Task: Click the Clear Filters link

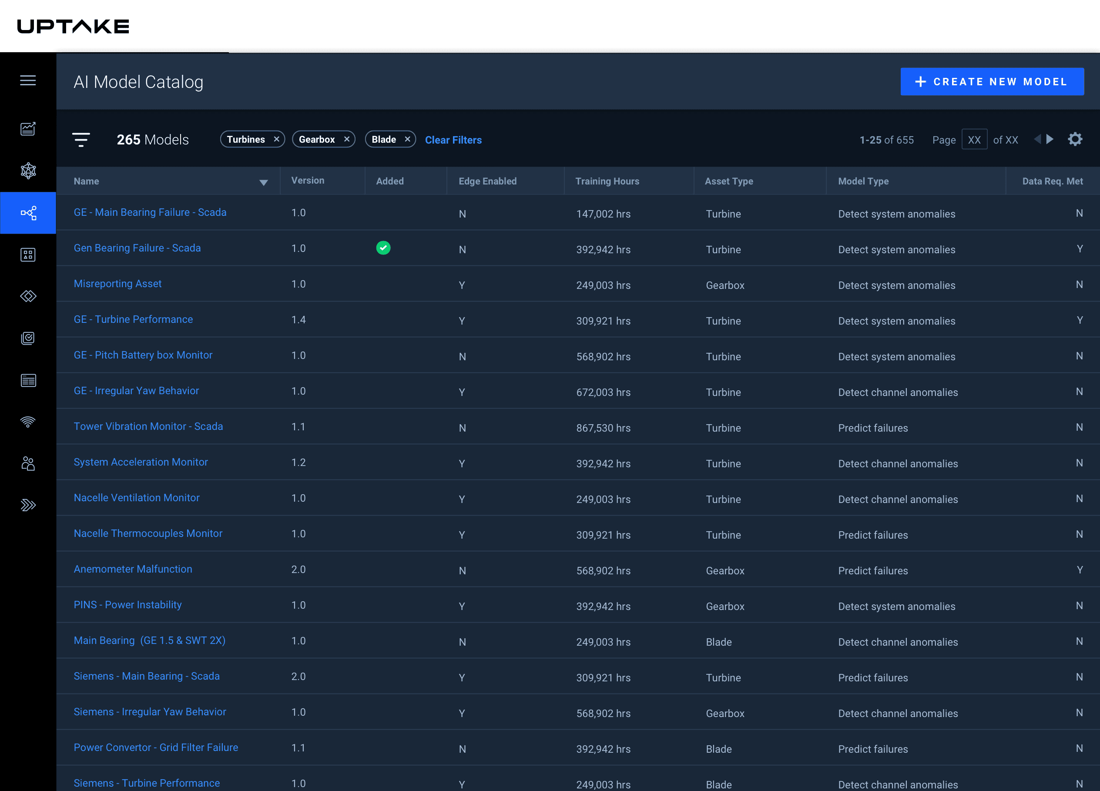Action: pos(453,140)
